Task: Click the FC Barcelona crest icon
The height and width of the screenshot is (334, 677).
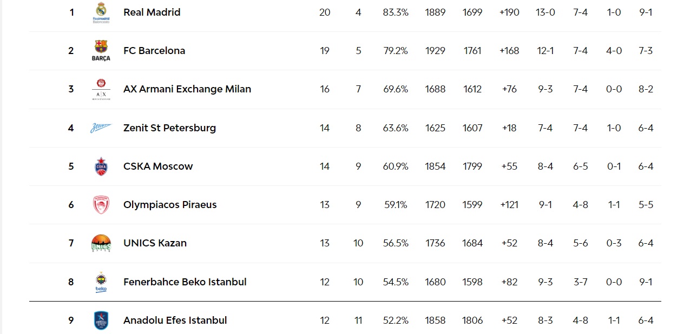Action: [x=101, y=50]
